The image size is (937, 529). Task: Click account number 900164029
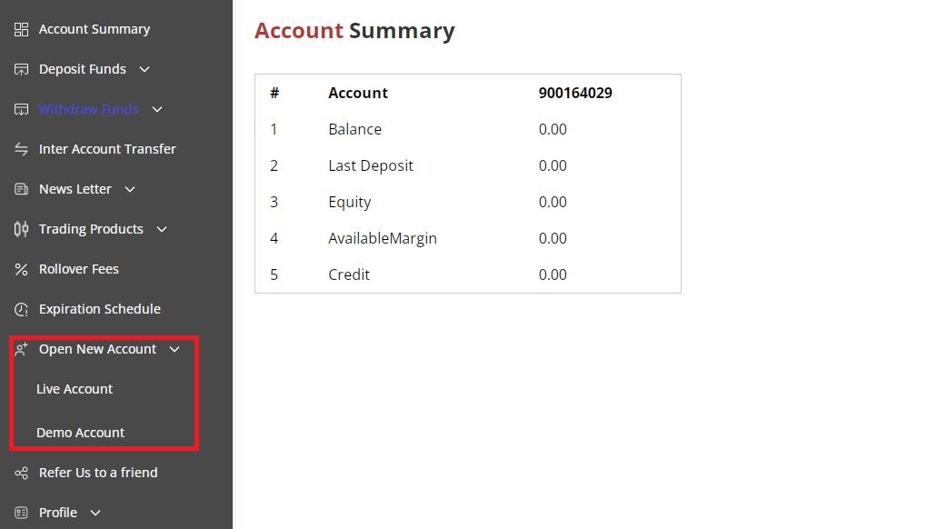[575, 94]
